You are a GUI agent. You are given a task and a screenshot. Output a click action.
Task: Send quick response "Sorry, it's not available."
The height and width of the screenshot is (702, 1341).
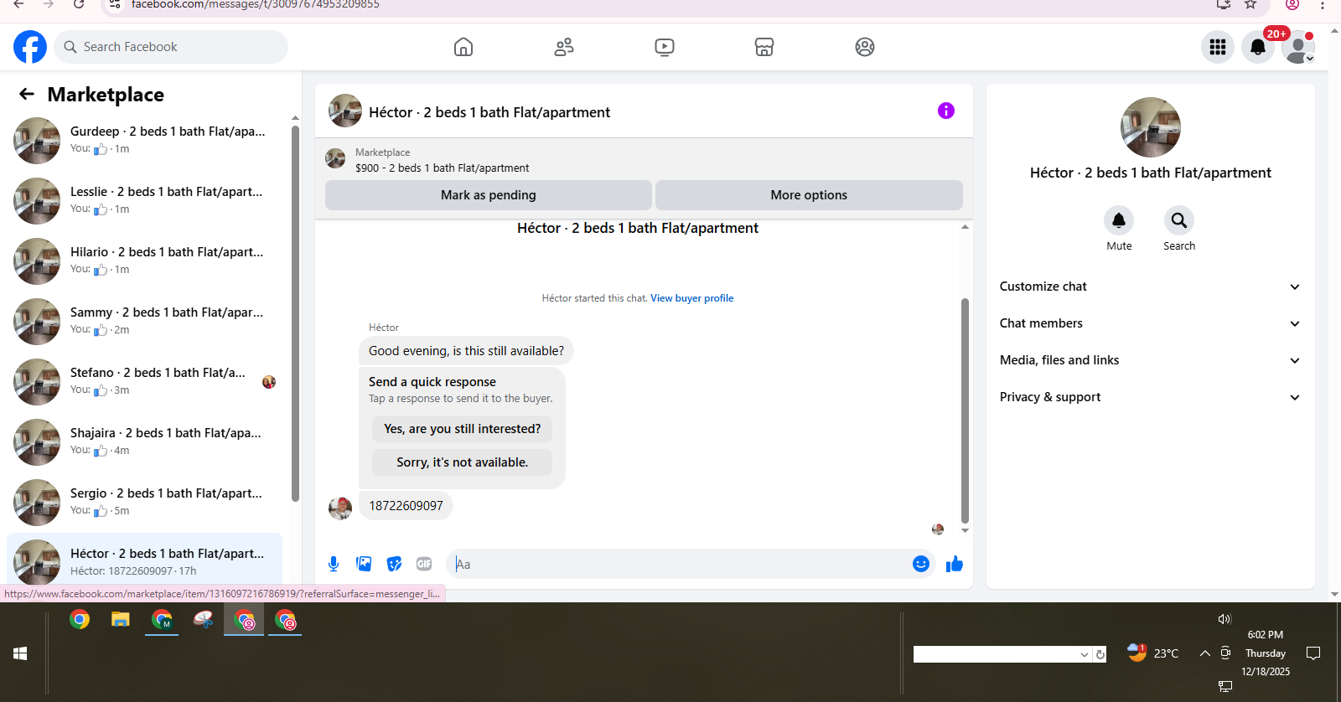pos(463,462)
